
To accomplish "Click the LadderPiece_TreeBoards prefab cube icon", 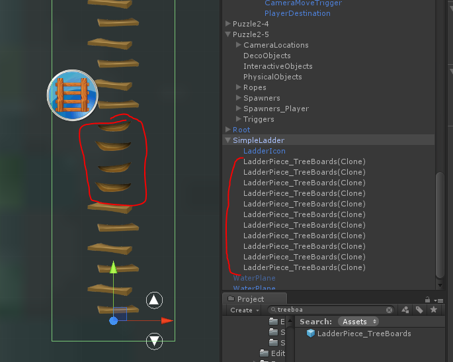I will coord(311,334).
